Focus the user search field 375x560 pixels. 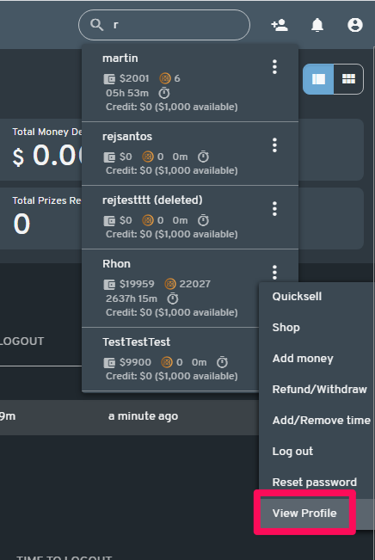point(164,25)
